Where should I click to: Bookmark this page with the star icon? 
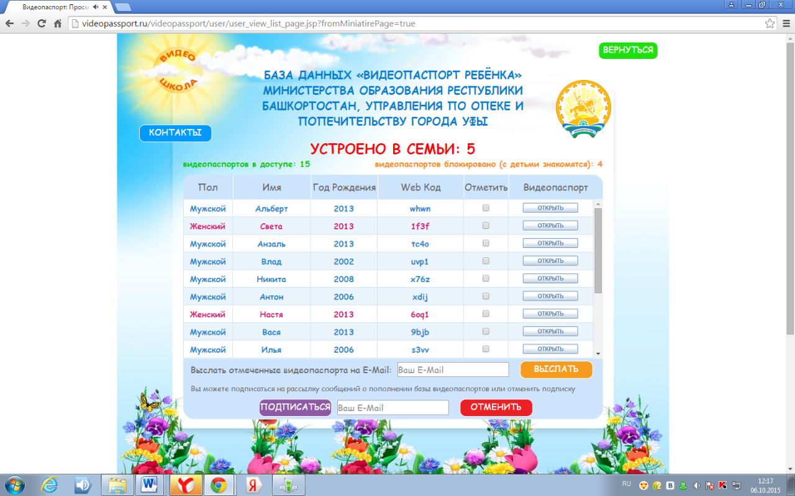pyautogui.click(x=770, y=24)
